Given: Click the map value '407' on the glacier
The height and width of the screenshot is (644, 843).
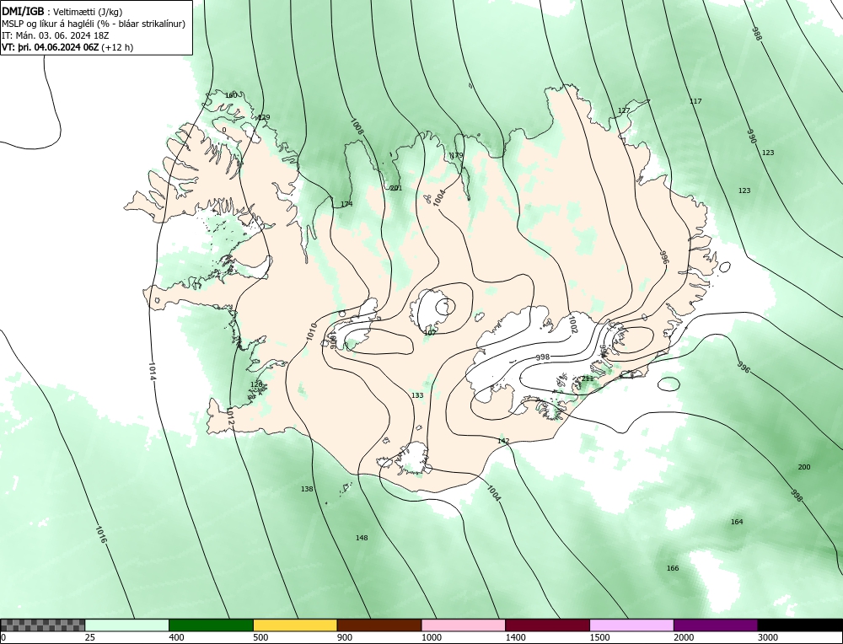Looking at the screenshot, I should pyautogui.click(x=430, y=333).
